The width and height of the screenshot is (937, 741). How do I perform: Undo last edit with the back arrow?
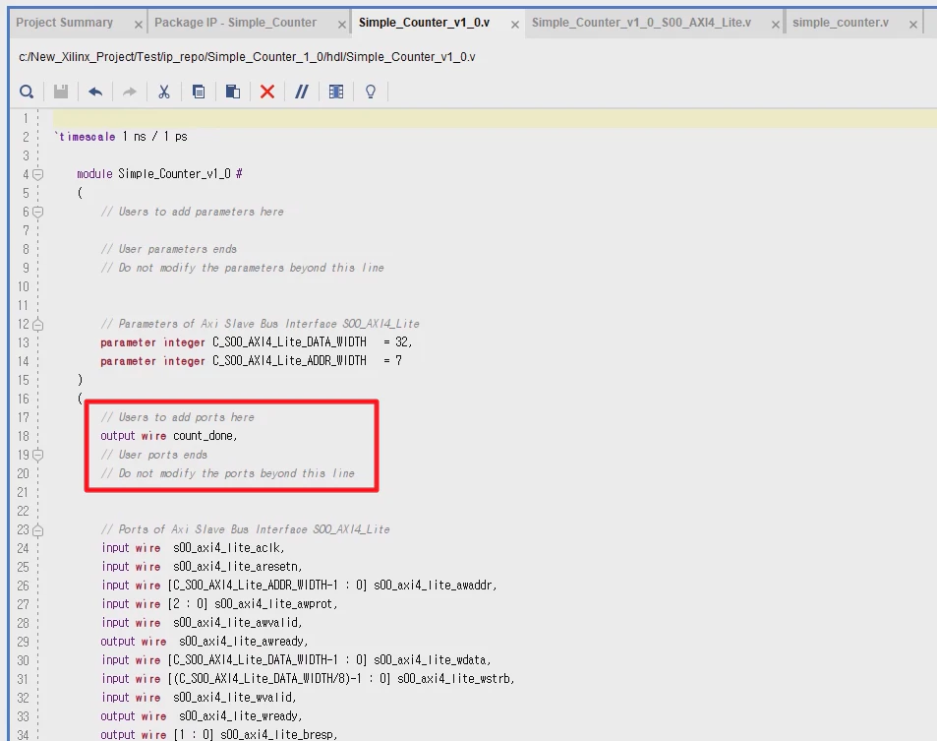point(95,92)
